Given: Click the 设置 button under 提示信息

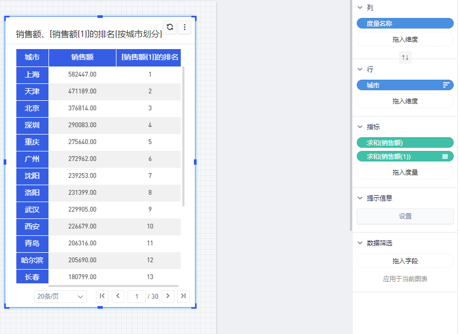Looking at the screenshot, I should 405,216.
